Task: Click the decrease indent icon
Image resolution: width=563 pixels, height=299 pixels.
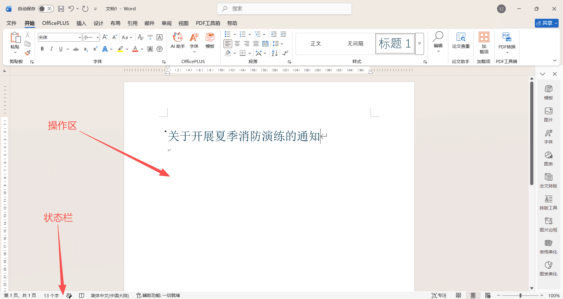Action: click(x=274, y=34)
